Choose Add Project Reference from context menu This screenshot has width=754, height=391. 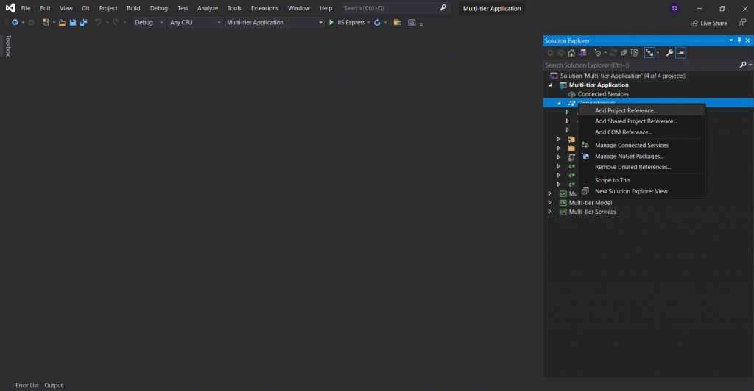point(642,110)
